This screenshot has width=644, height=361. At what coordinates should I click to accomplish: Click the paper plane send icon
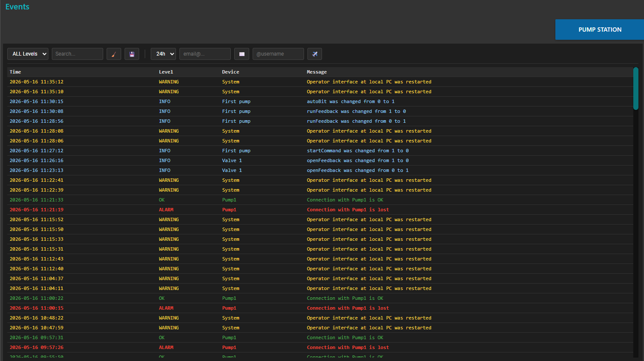click(315, 54)
